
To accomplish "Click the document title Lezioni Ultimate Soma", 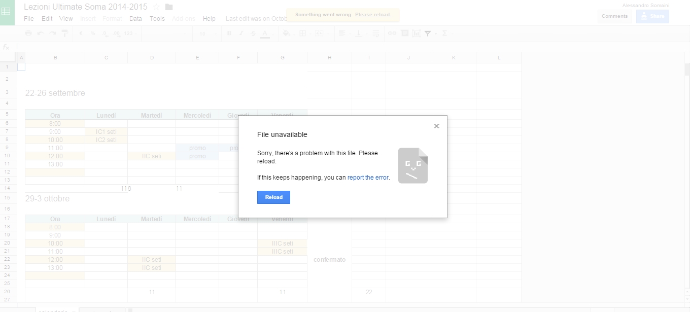I will [86, 7].
